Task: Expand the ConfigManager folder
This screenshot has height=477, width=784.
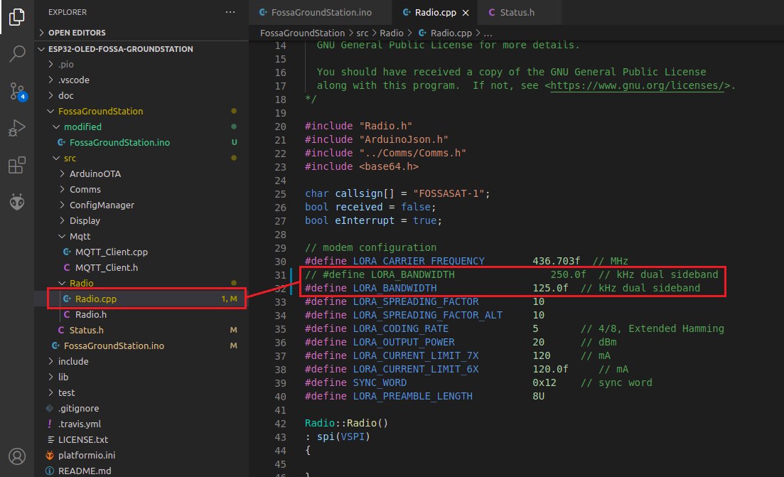Action: tap(102, 205)
